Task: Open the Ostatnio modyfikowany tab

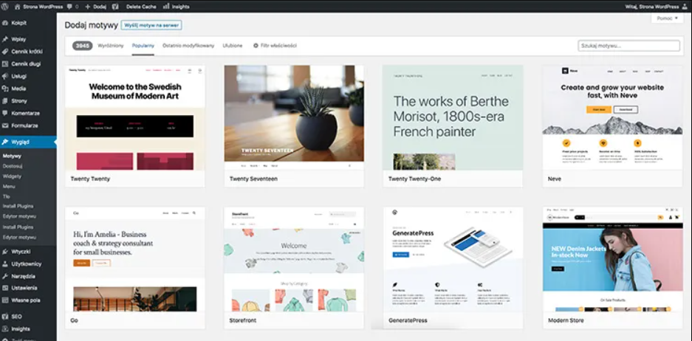Action: click(x=188, y=46)
